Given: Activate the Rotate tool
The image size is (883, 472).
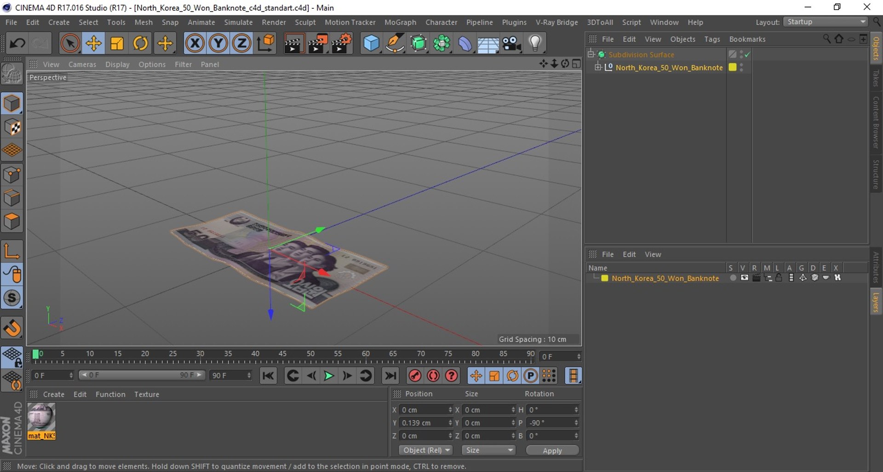Looking at the screenshot, I should 140,44.
